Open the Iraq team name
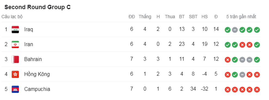The image size is (269, 100). 29,30
